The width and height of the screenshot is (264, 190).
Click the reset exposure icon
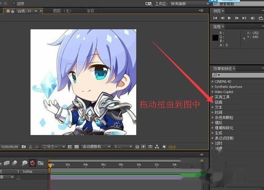(164, 147)
